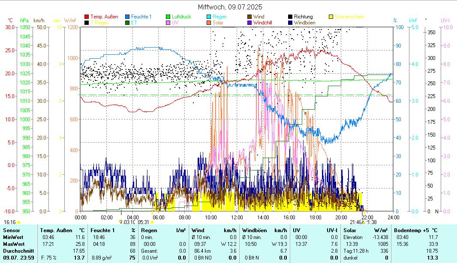The image size is (457, 263).
Task: Click the Gesamt: rain total label
Action: [149, 251]
